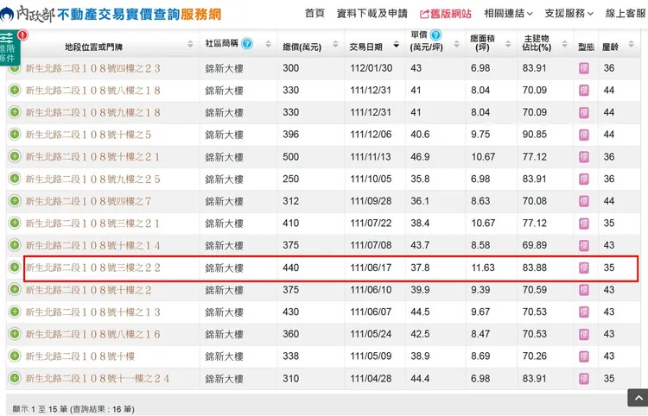This screenshot has height=416, width=648.
Task: Click building type icon in 111/12/06 row
Action: pos(584,135)
